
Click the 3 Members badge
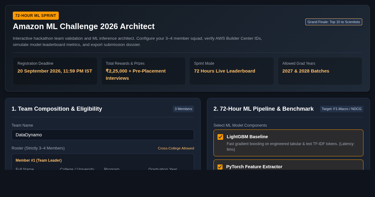pos(183,109)
